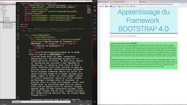This screenshot has height=105, width=187.
Task: Click line number 16 in editor gutter
Action: tap(18, 35)
